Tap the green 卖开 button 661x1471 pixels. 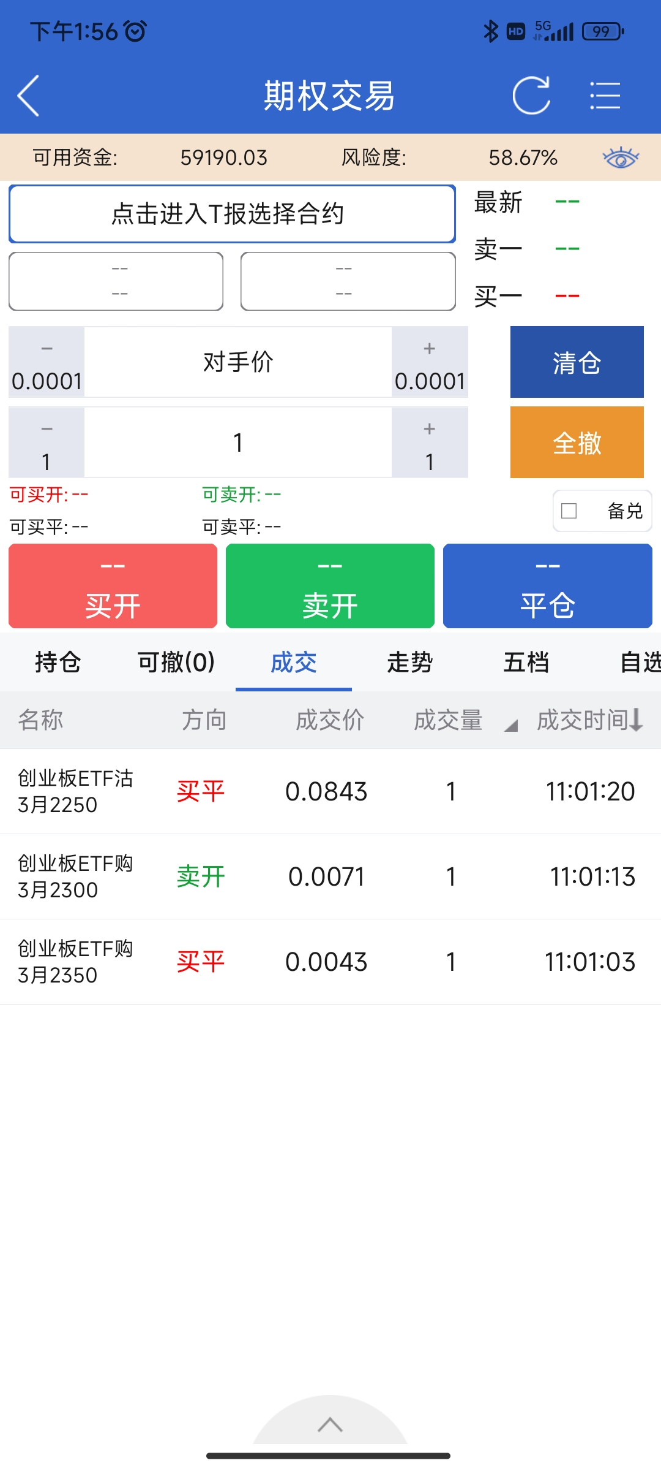(x=330, y=586)
